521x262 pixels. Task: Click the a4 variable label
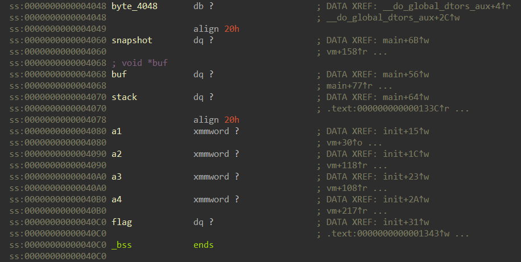(x=116, y=199)
